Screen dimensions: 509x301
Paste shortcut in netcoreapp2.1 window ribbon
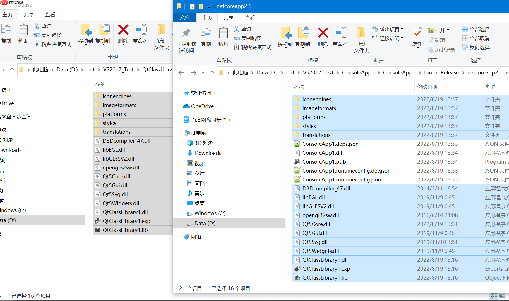253,47
